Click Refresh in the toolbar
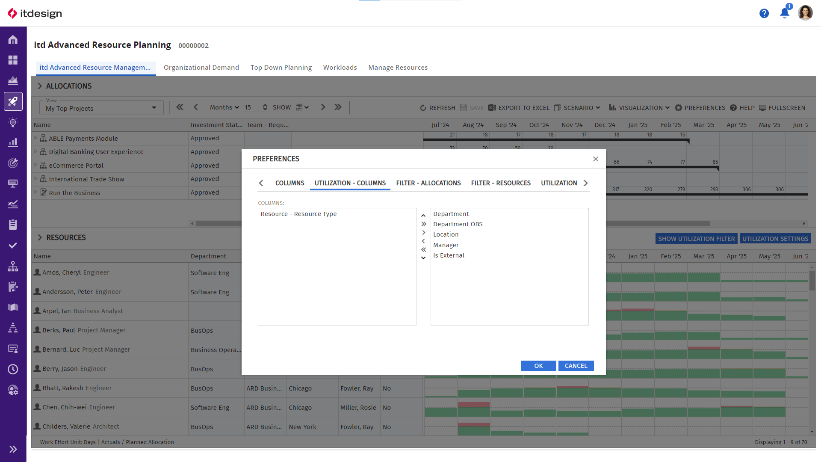The image size is (821, 462). (x=437, y=108)
